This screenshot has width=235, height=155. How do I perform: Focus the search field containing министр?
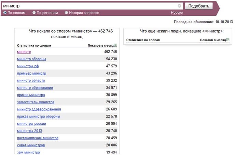pos(90,6)
